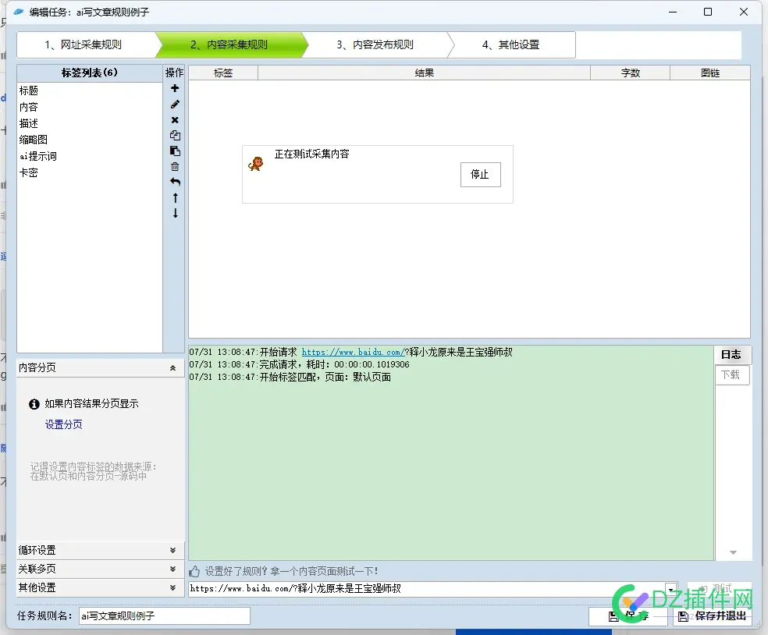Screen dimensions: 768x635
Task: Click the delete tag X icon
Action: pos(175,120)
